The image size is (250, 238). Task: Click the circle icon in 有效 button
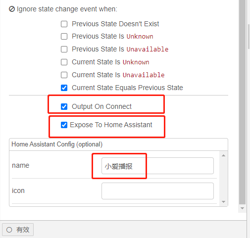[x=9, y=230]
